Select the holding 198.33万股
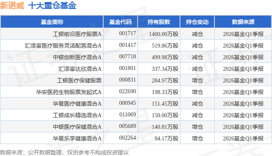This screenshot has width=272, height=156. [x=165, y=92]
